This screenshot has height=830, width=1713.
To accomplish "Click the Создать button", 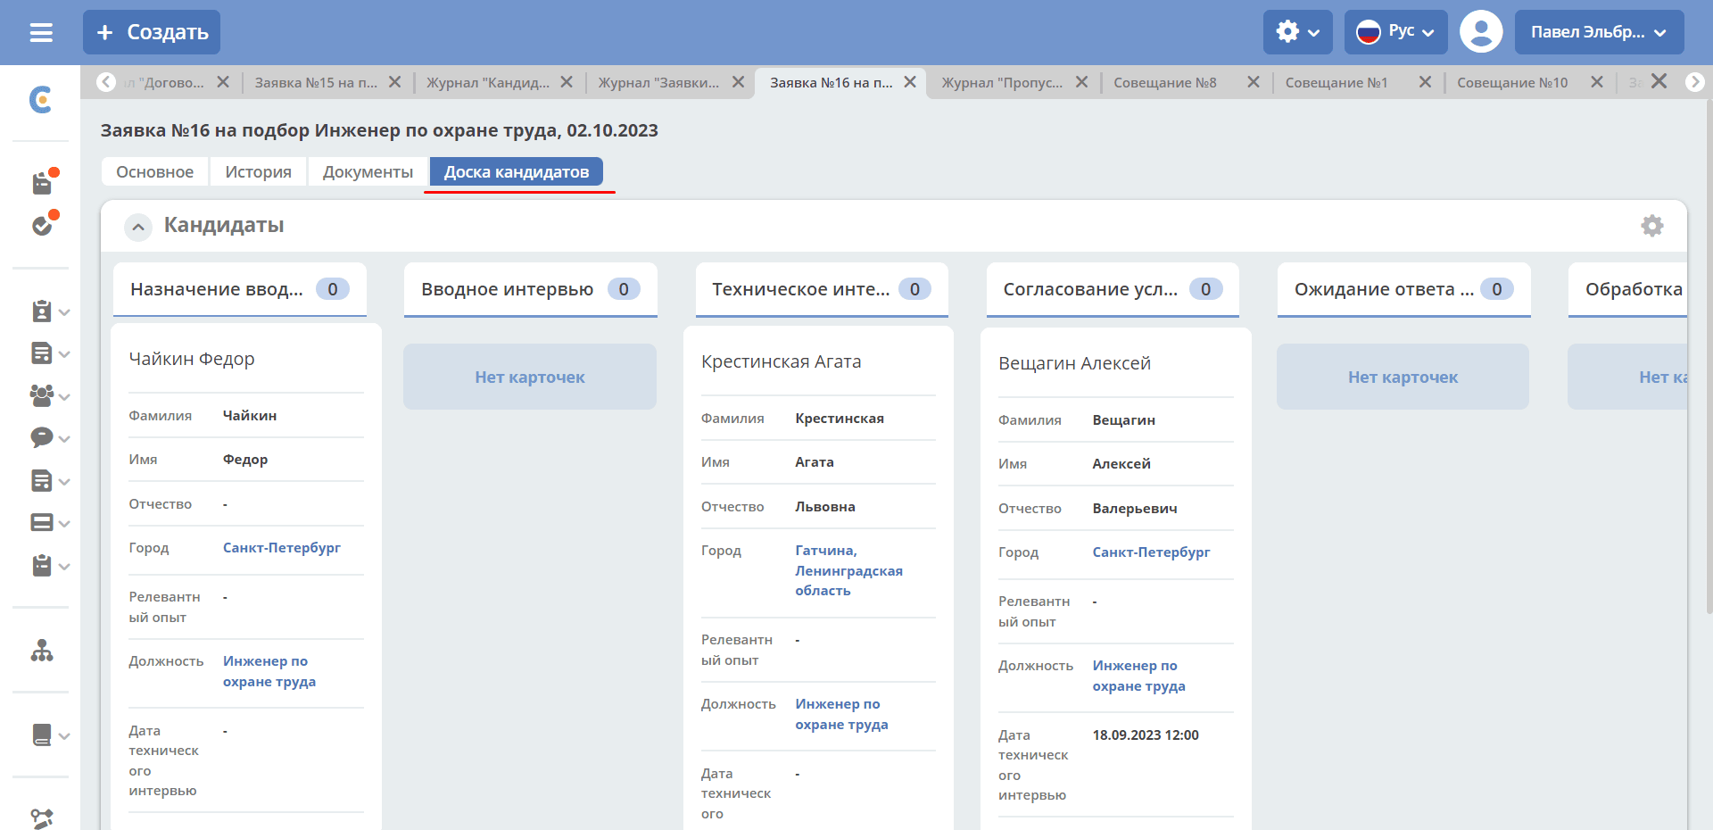I will 152,32.
